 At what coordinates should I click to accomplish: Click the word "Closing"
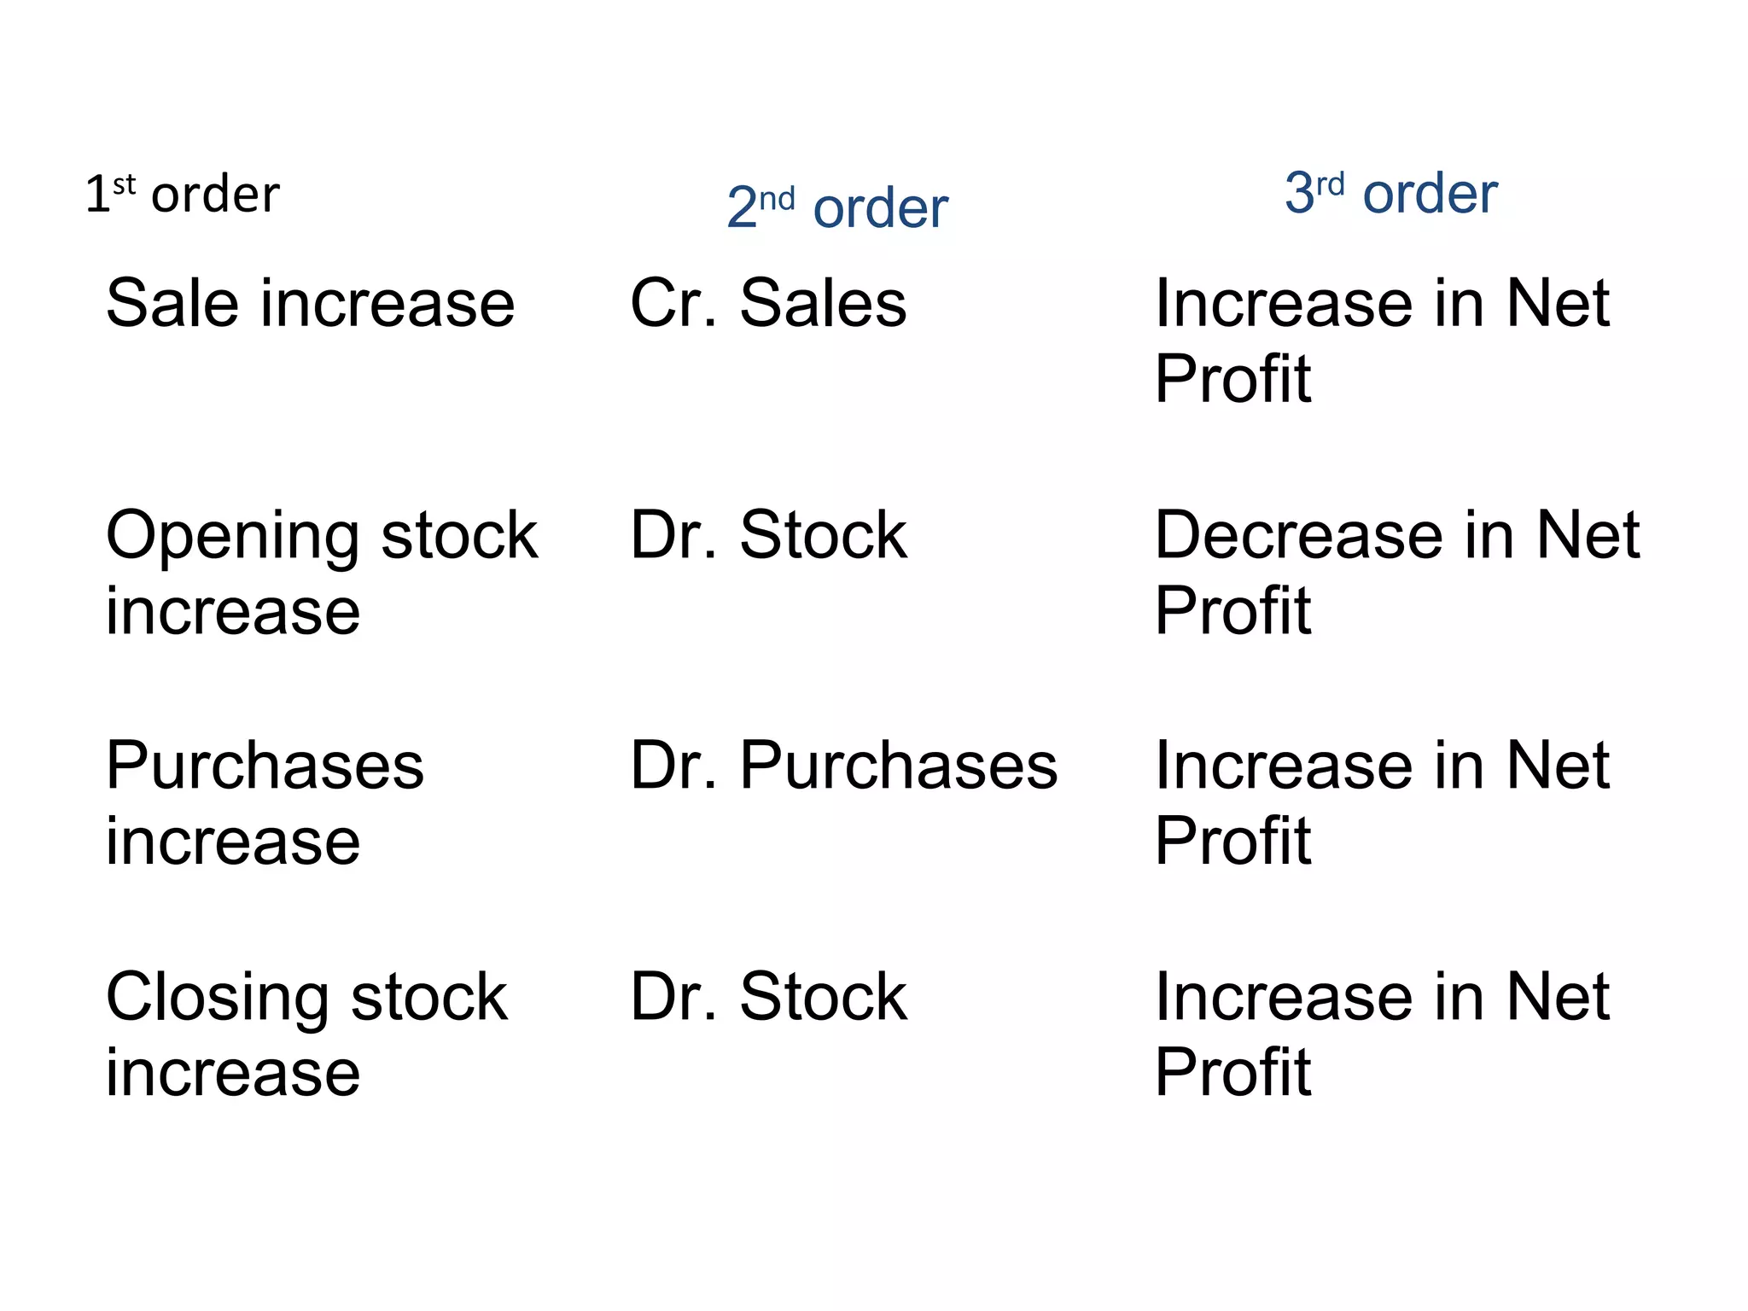coord(217,999)
